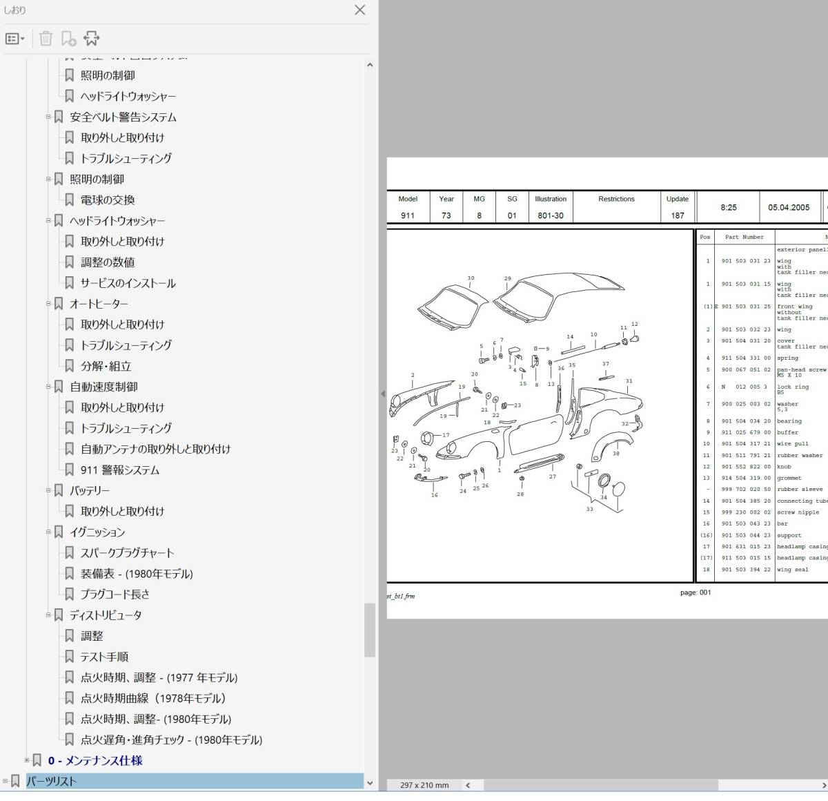
Task: Delete selected bookmark with trash icon
Action: [x=46, y=39]
